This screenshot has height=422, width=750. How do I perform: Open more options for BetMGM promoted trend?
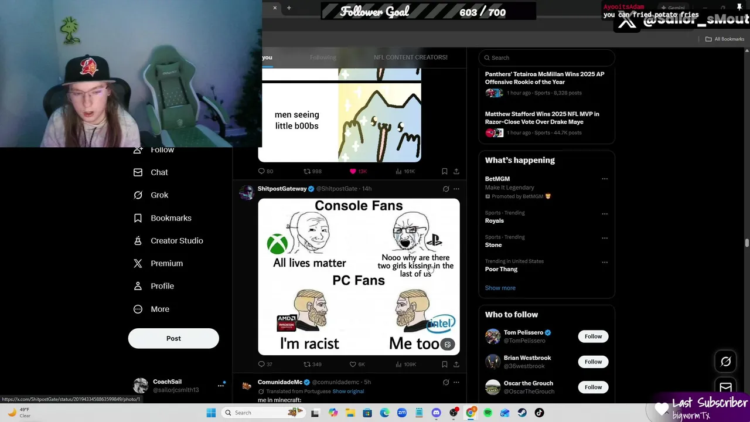[x=605, y=179]
